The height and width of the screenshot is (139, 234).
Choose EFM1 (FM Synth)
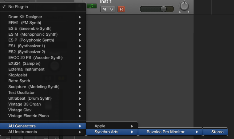pyautogui.click(x=43, y=23)
